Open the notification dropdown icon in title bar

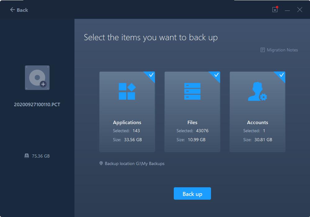tap(275, 10)
